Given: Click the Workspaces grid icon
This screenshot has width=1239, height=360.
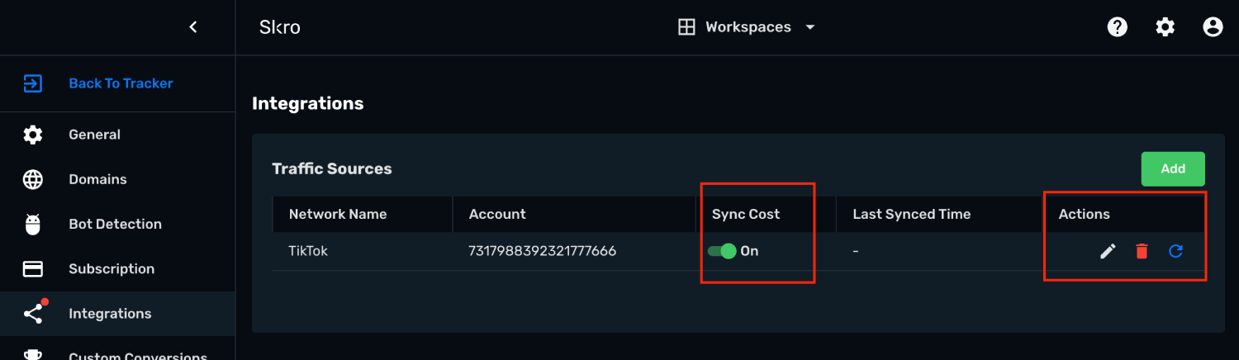Looking at the screenshot, I should coord(686,27).
